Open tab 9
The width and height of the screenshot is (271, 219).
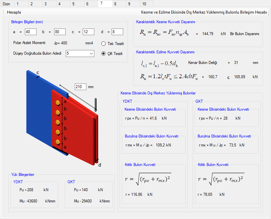[133, 4]
